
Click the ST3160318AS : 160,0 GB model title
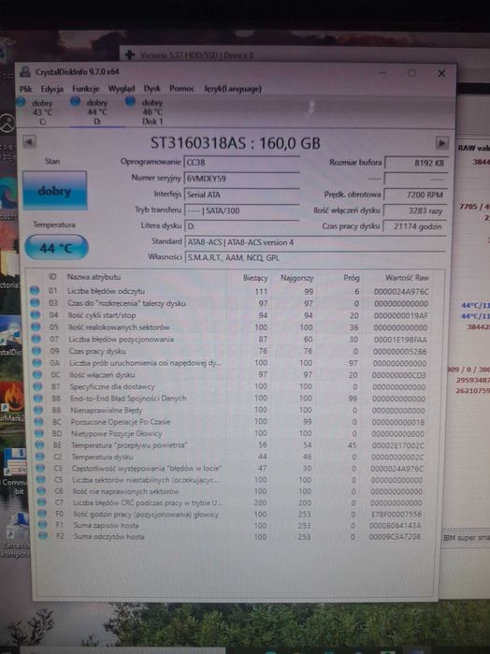tap(236, 143)
